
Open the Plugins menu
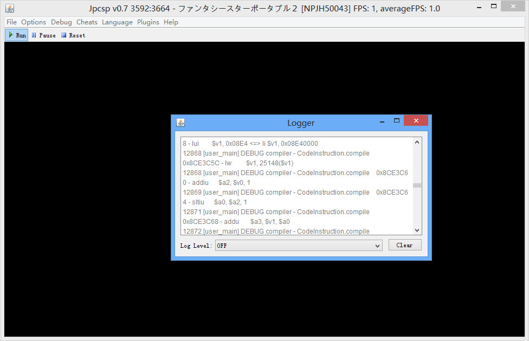148,22
